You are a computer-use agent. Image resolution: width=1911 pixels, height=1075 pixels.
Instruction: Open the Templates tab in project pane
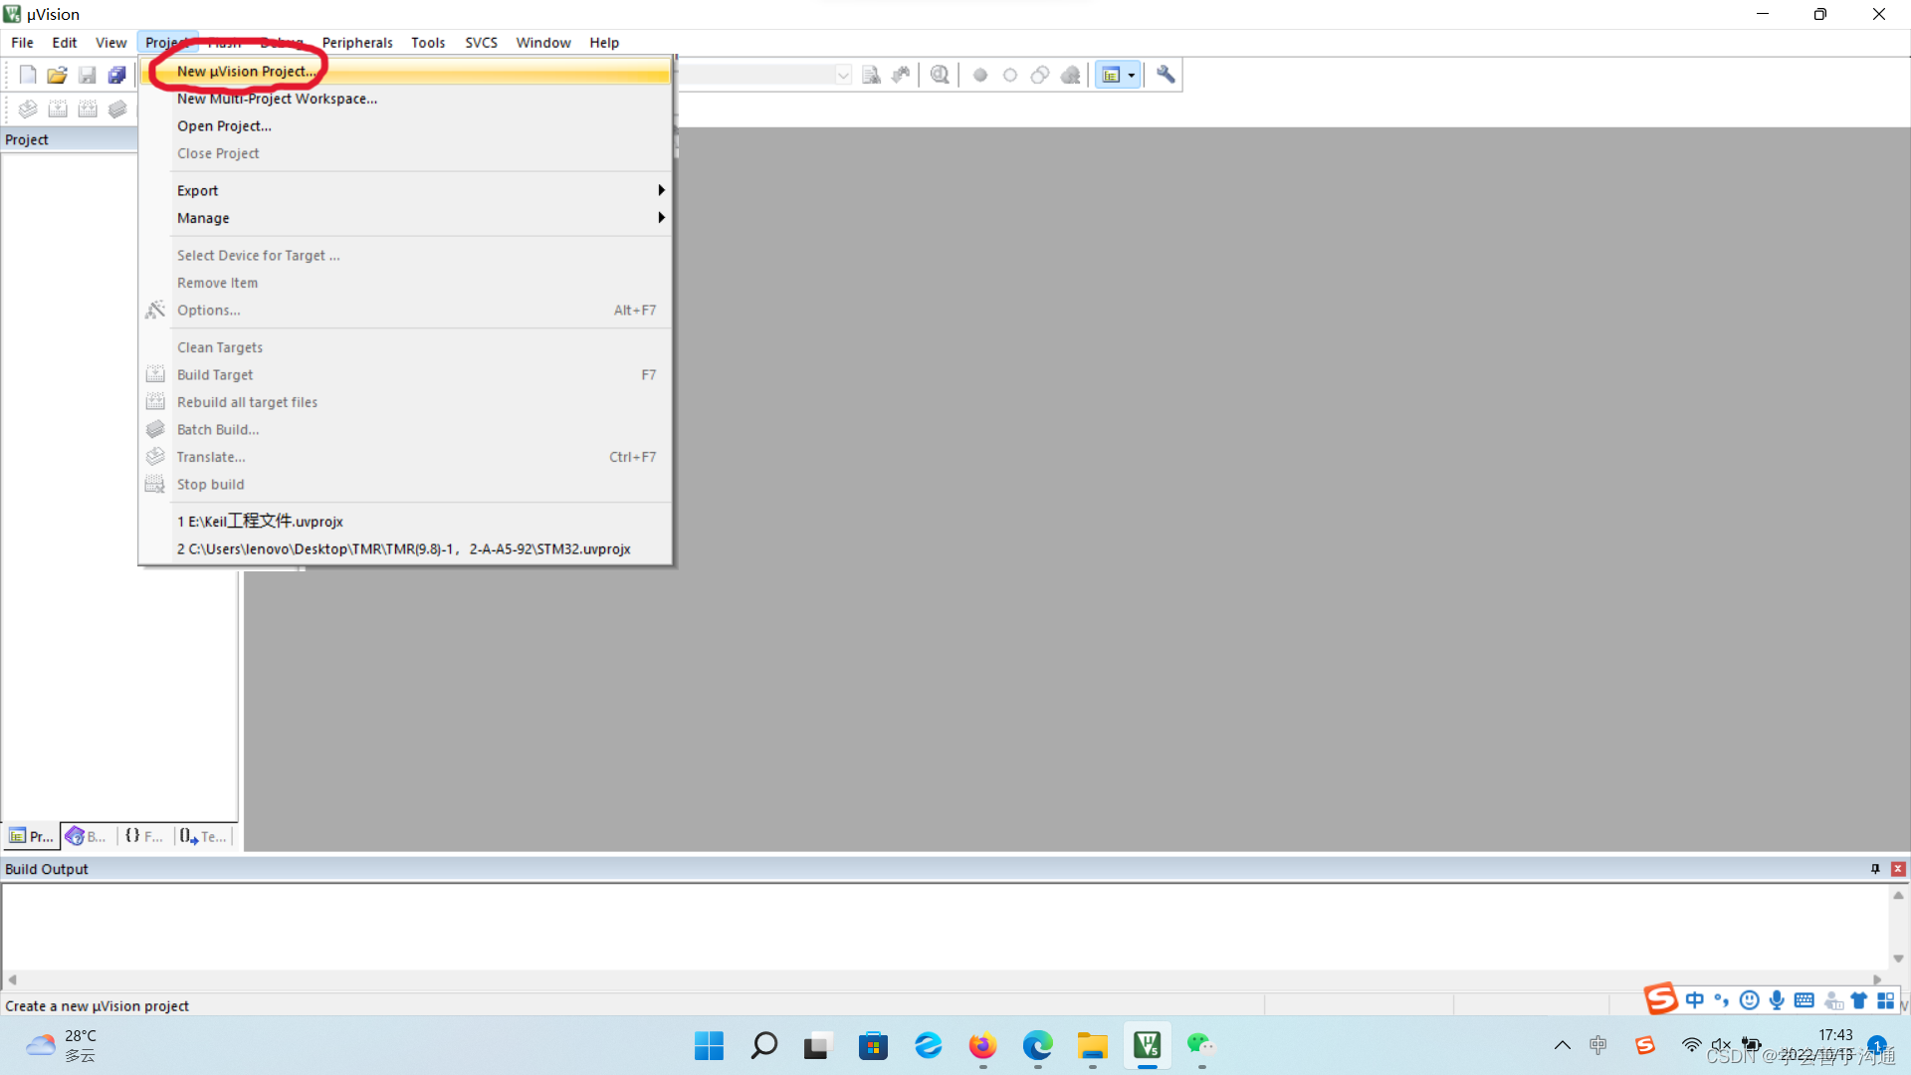click(203, 836)
